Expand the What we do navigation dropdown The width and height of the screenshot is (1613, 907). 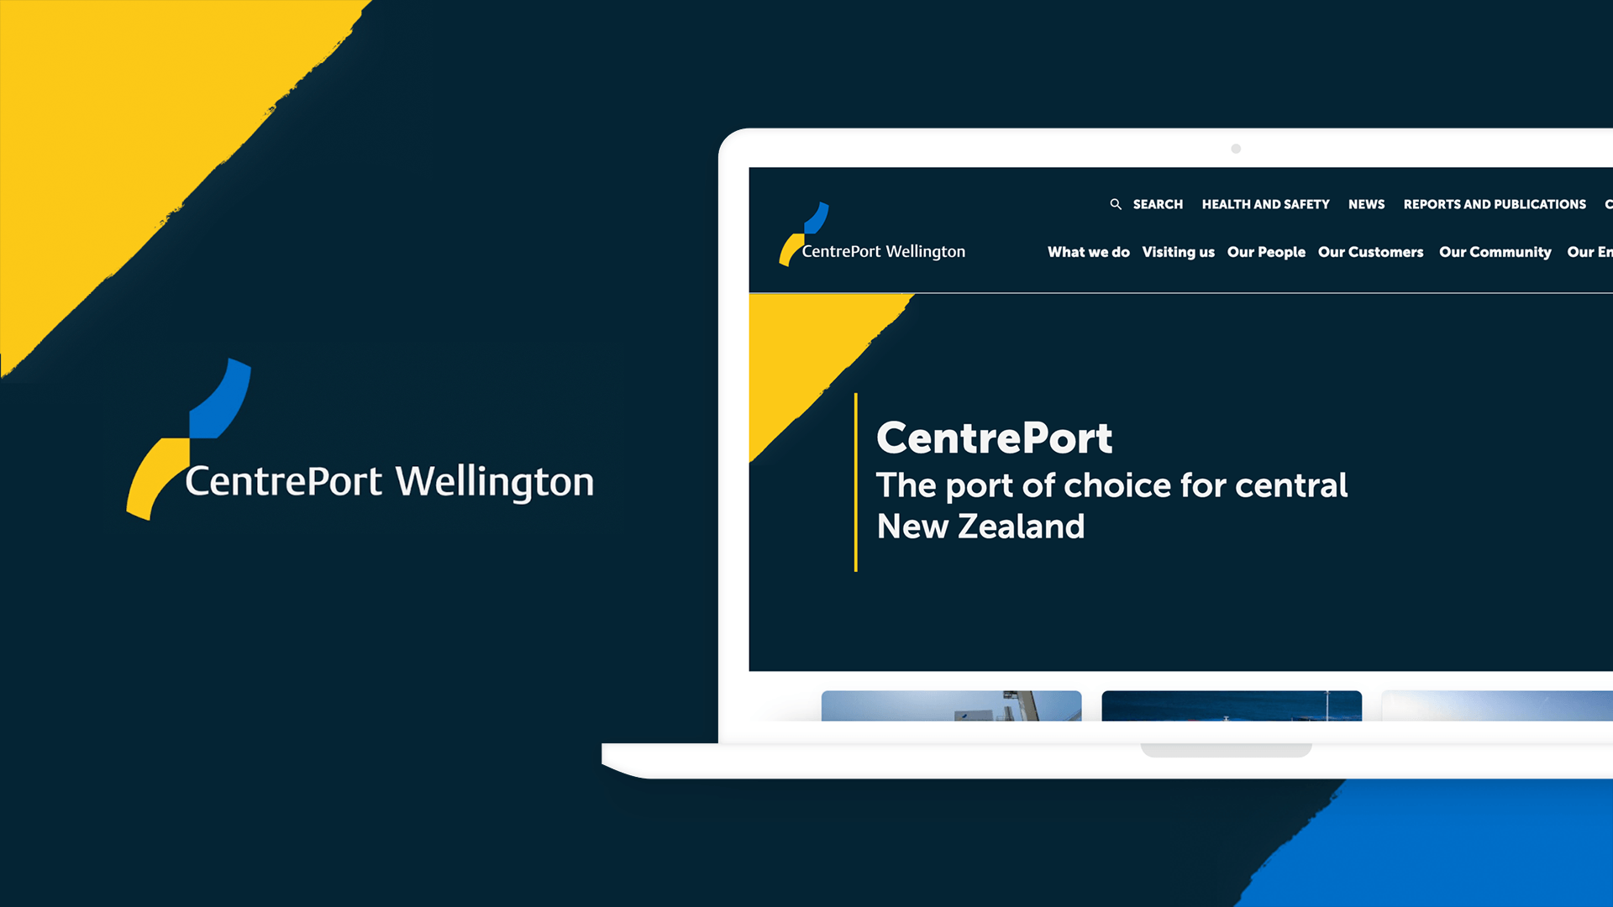pyautogui.click(x=1088, y=251)
